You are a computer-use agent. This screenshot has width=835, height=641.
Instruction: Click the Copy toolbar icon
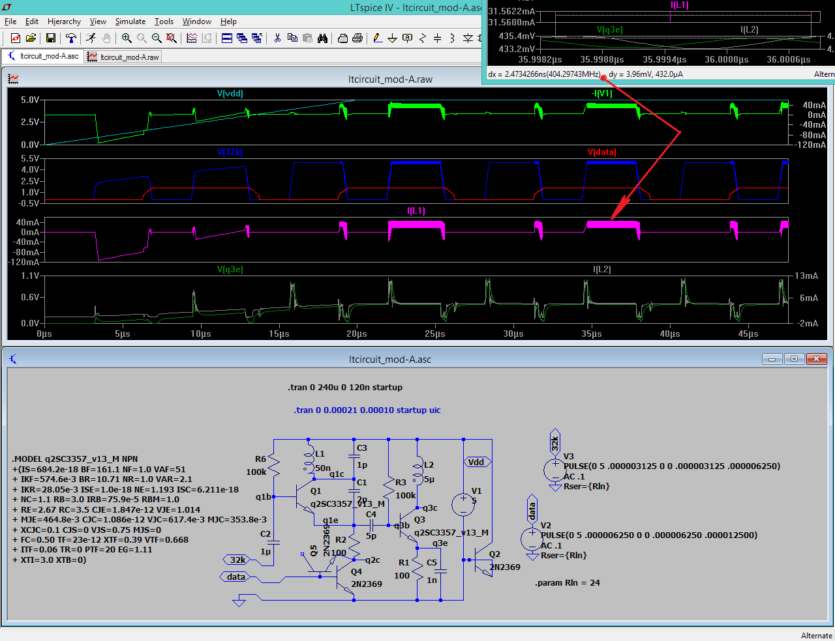pyautogui.click(x=292, y=38)
